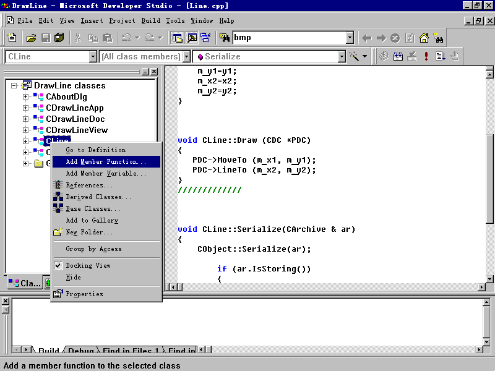
Task: Select the CDrawLineView class in tree
Action: pos(77,130)
